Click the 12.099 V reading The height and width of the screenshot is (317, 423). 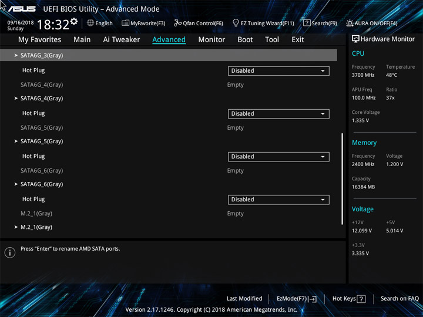(x=361, y=231)
